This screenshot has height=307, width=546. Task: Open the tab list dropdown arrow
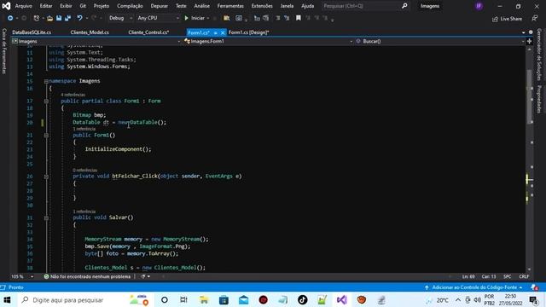click(523, 32)
